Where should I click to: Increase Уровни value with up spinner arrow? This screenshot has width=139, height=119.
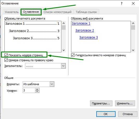pos(37,89)
